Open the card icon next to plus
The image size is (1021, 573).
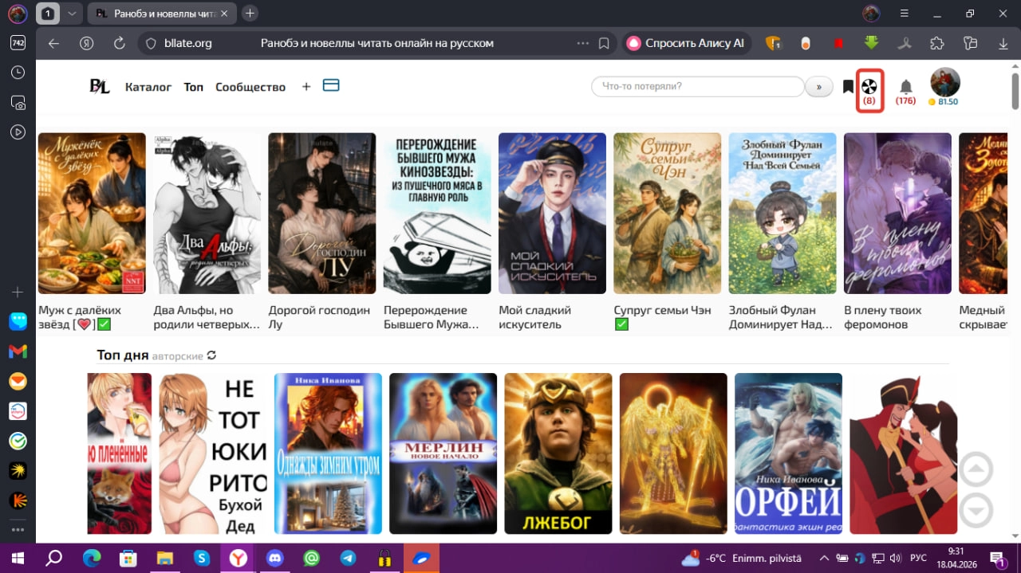pos(331,85)
